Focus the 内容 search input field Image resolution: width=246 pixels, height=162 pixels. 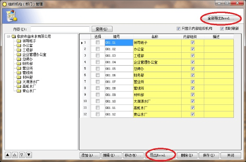[x=60, y=29]
